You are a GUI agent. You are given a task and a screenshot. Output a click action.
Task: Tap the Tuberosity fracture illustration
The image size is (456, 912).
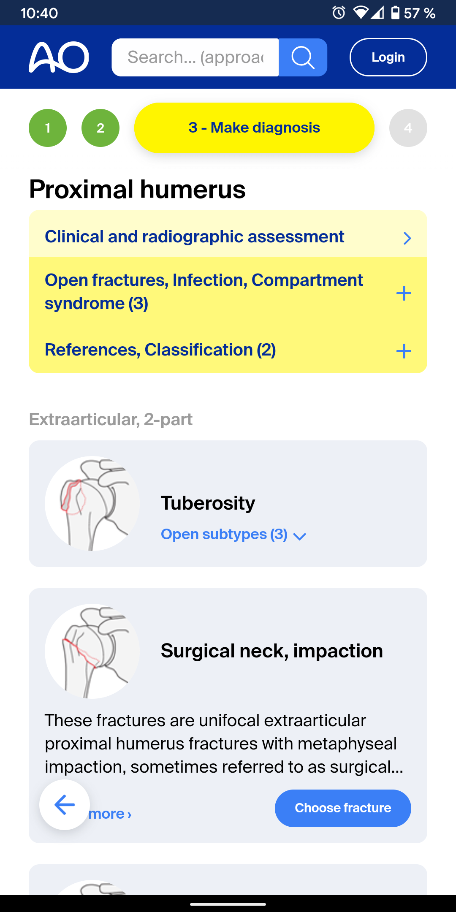point(92,503)
